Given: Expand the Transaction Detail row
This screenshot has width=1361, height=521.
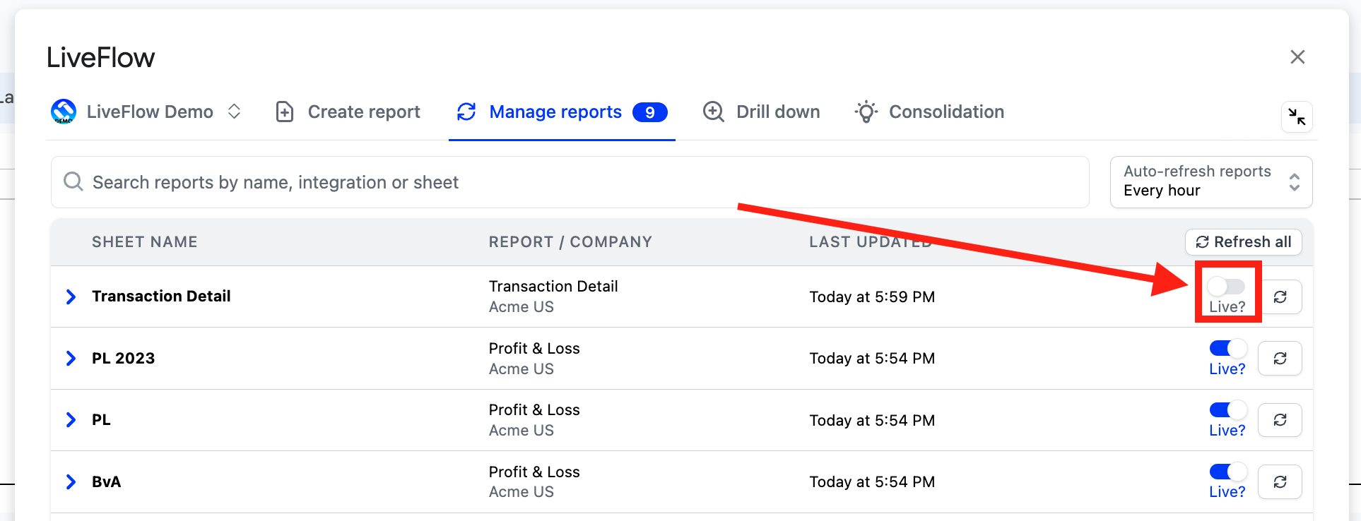Looking at the screenshot, I should pos(71,297).
